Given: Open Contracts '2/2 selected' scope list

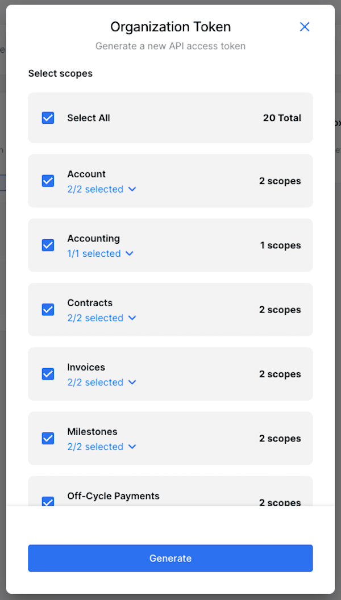Looking at the screenshot, I should pyautogui.click(x=95, y=318).
